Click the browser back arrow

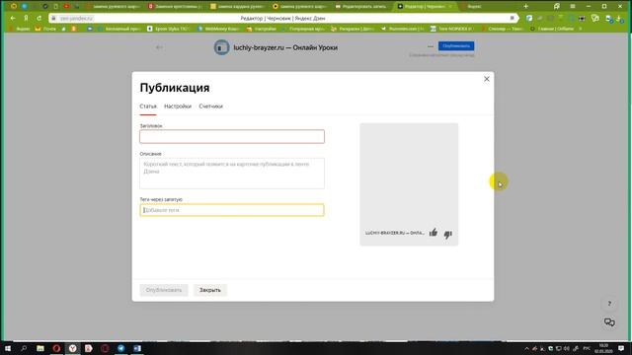coord(13,18)
